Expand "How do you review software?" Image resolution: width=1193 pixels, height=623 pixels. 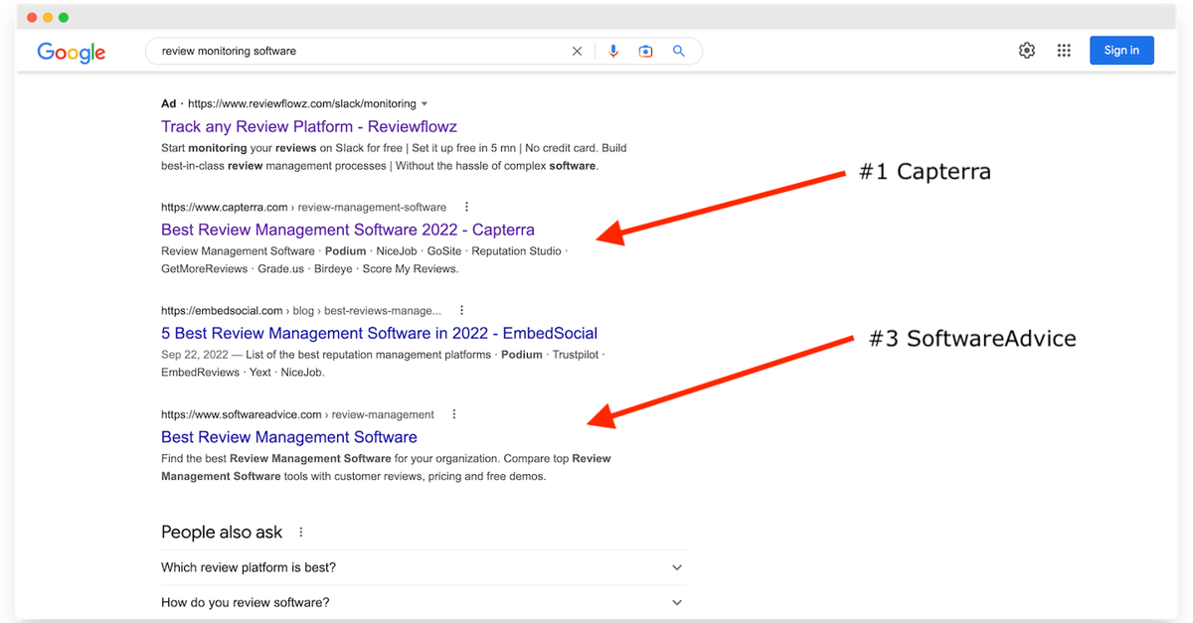(x=423, y=602)
